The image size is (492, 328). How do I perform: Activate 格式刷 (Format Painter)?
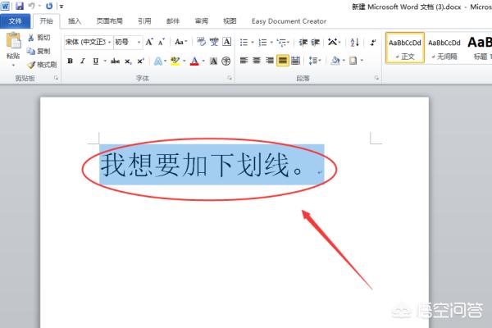pyautogui.click(x=42, y=65)
